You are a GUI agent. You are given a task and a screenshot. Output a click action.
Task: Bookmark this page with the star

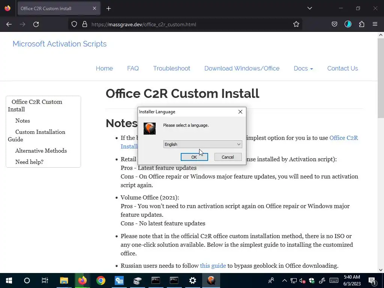pyautogui.click(x=296, y=24)
